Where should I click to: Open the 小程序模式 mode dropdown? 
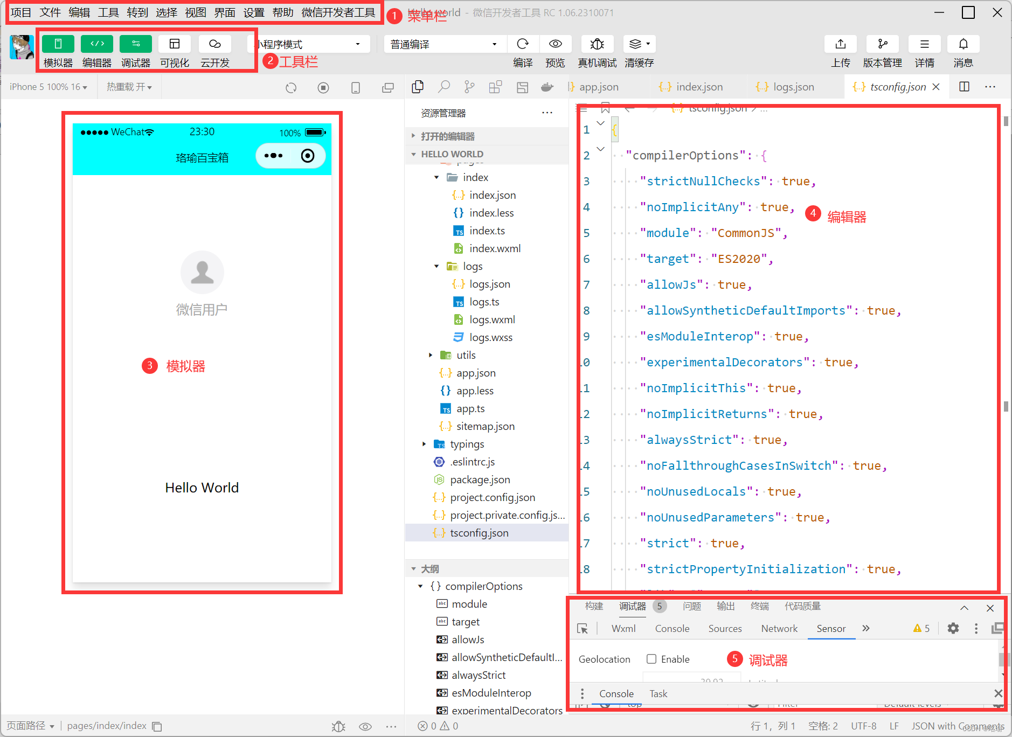[x=309, y=44]
